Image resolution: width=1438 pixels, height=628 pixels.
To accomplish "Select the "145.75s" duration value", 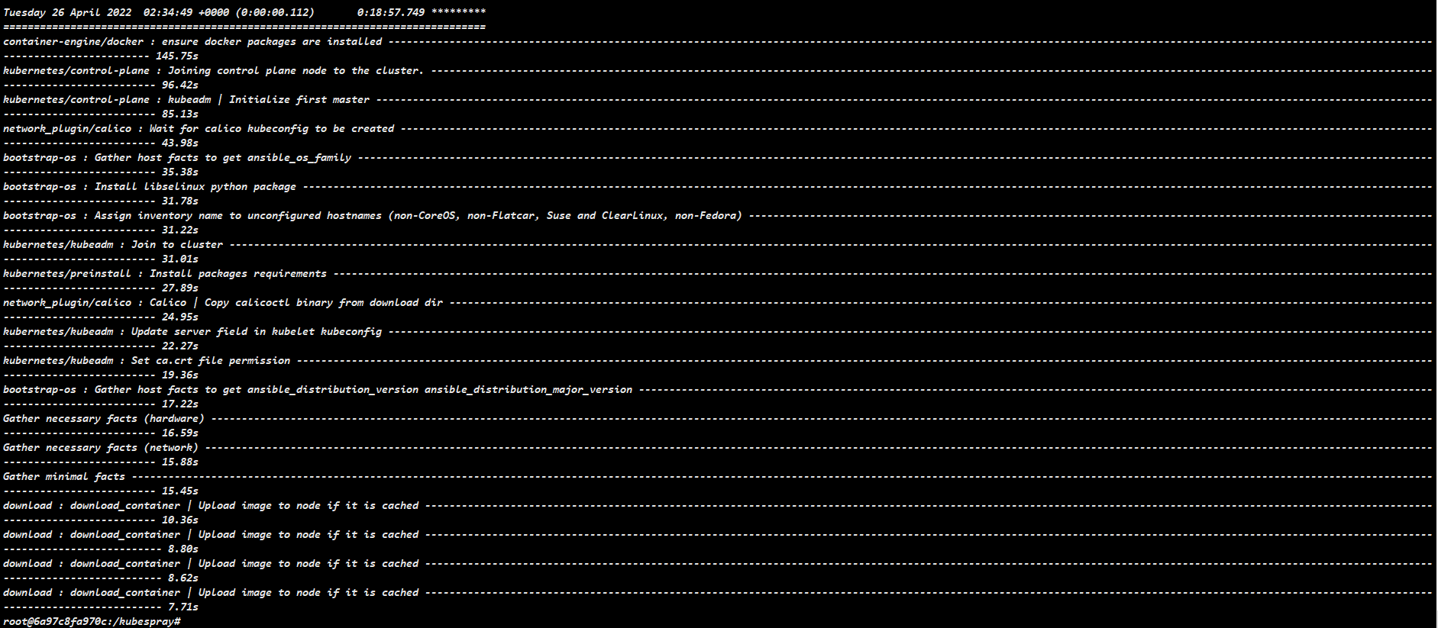I will [177, 56].
